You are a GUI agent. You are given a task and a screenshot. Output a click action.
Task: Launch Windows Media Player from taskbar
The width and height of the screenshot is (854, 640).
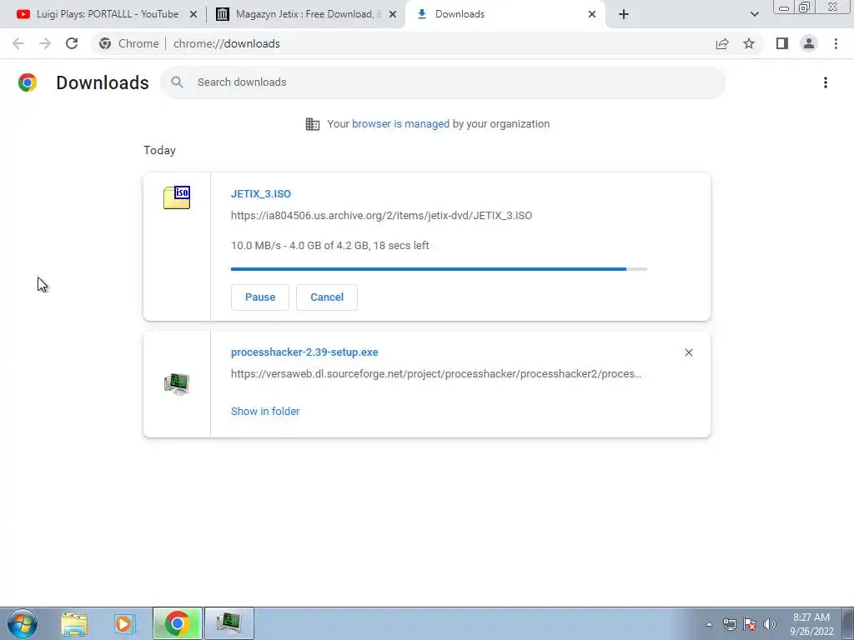(x=124, y=623)
